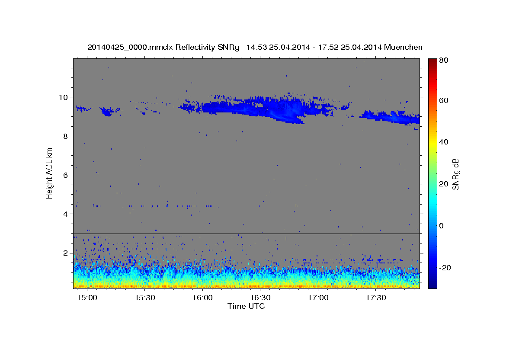Click the 'SNRg dB' colorbar label

455,174
